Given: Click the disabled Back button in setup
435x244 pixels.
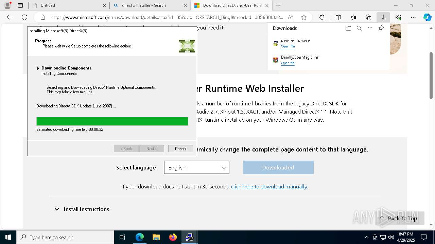Looking at the screenshot, I should pos(126,149).
